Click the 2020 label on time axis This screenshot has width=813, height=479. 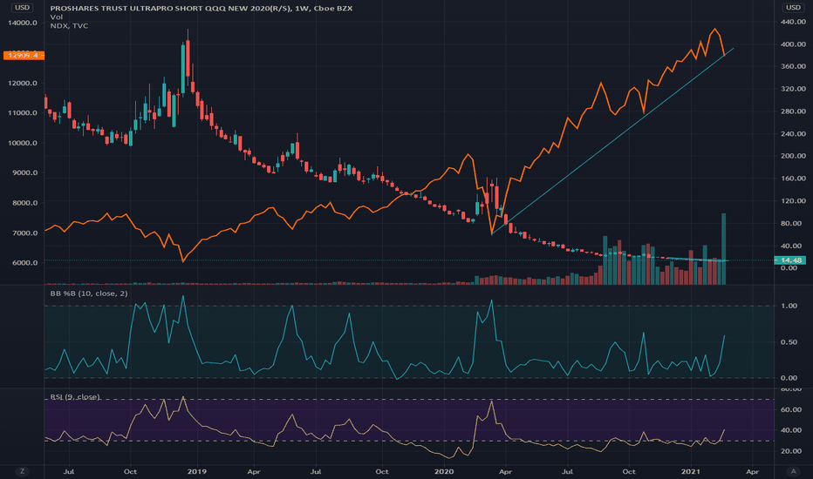click(443, 471)
